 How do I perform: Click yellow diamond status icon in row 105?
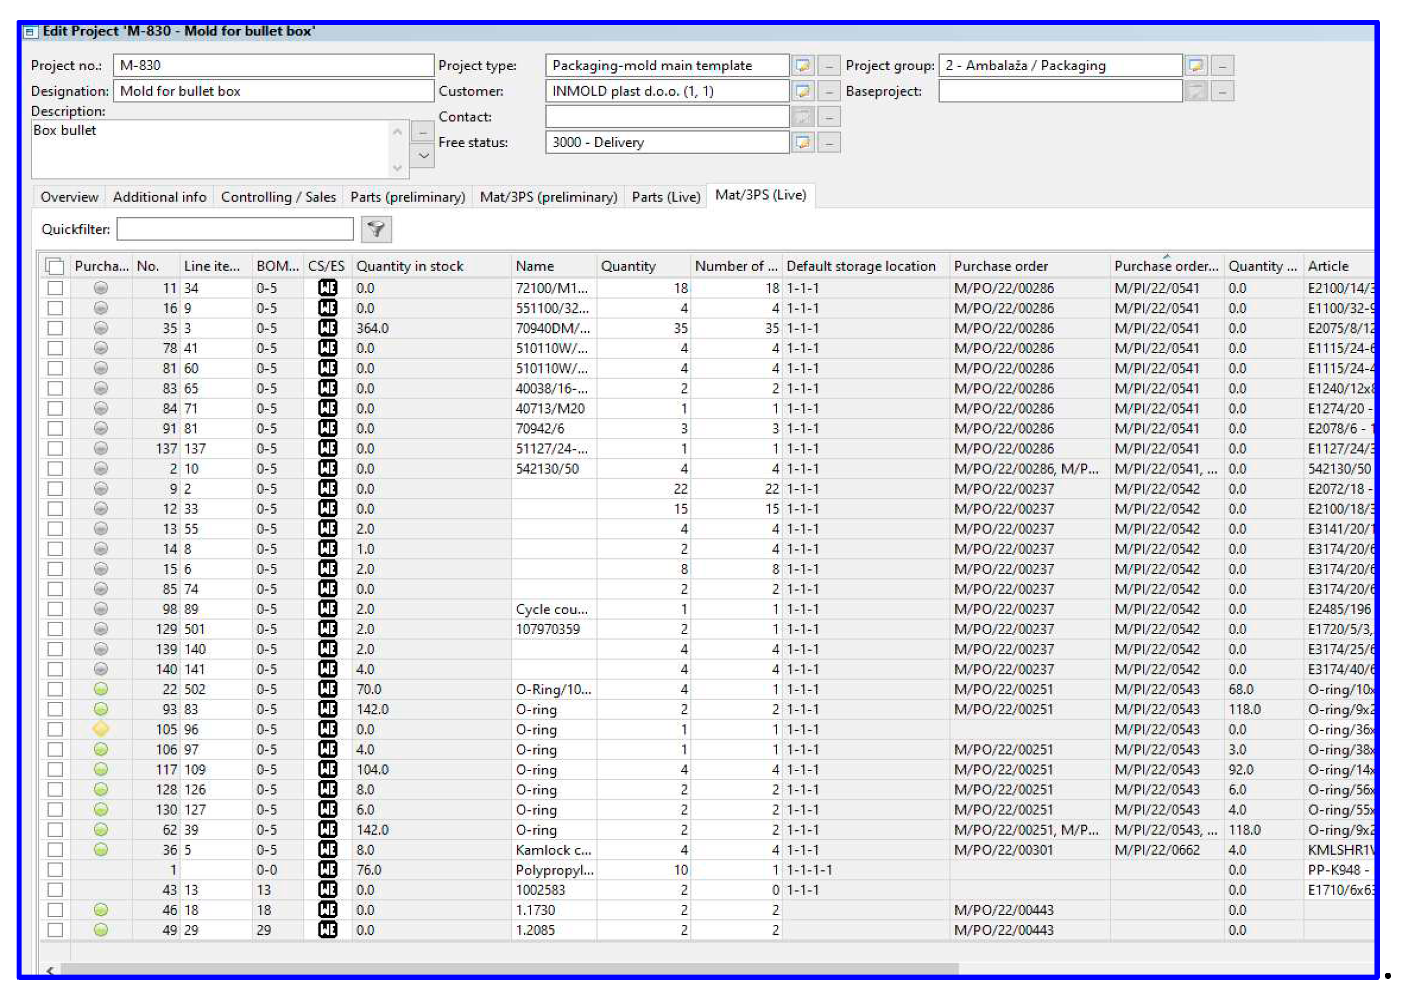click(x=101, y=729)
